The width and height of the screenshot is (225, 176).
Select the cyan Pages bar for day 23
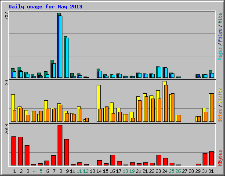click(160, 72)
